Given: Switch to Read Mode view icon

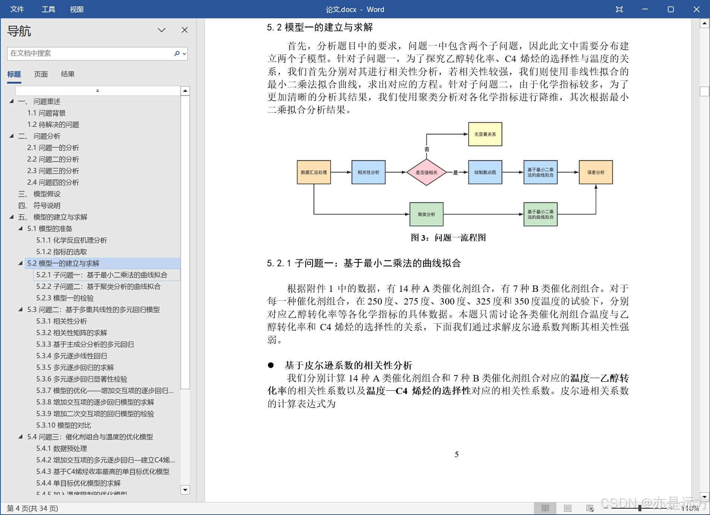Looking at the screenshot, I should click(x=545, y=508).
